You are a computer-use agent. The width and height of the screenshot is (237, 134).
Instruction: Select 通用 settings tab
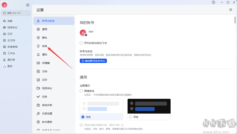tap(54, 29)
